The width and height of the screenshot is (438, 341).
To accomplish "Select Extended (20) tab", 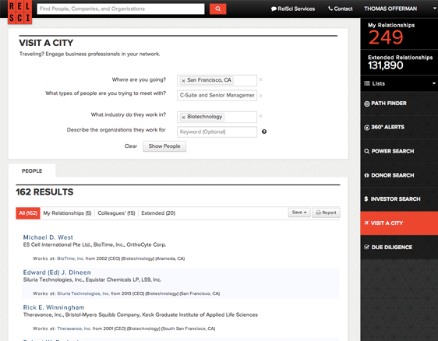I will click(x=158, y=213).
